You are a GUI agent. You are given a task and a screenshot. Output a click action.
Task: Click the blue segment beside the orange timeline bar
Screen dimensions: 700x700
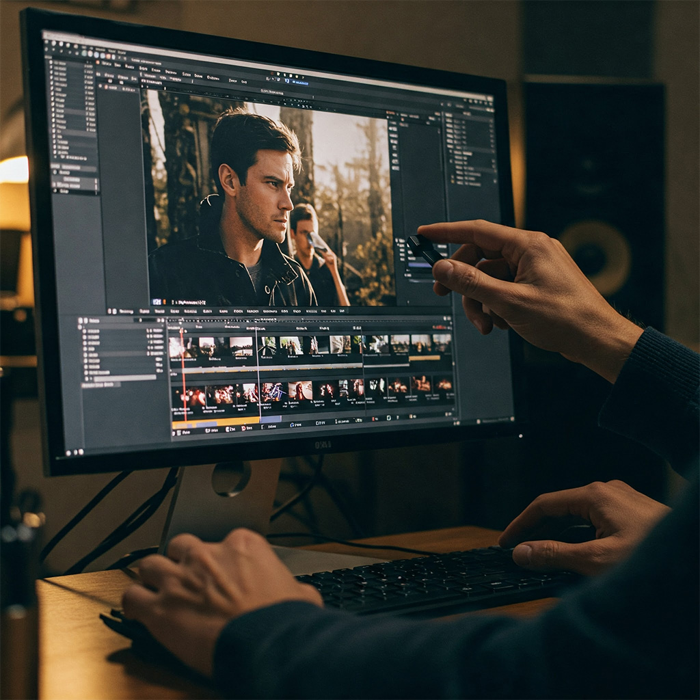click(271, 419)
